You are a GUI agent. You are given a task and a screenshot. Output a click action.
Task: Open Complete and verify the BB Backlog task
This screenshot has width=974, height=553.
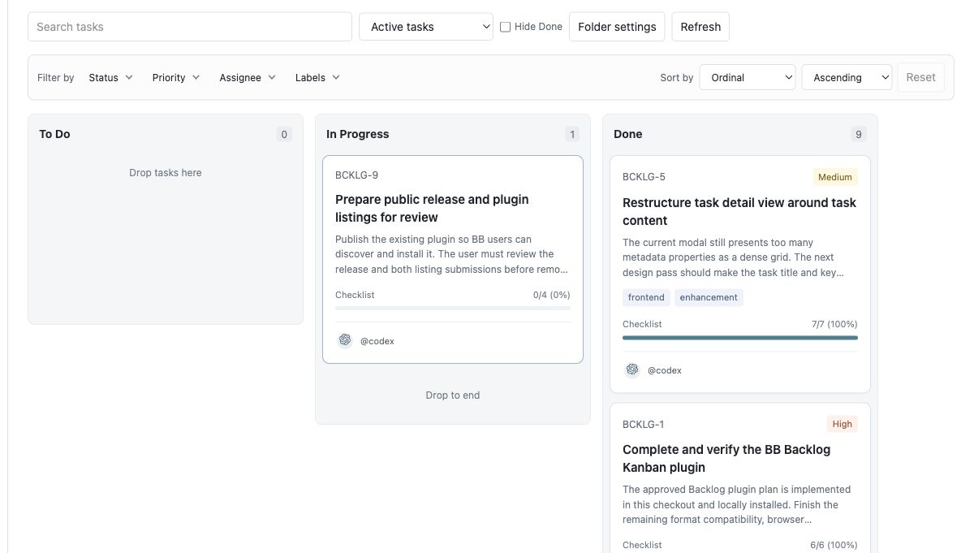click(x=726, y=458)
